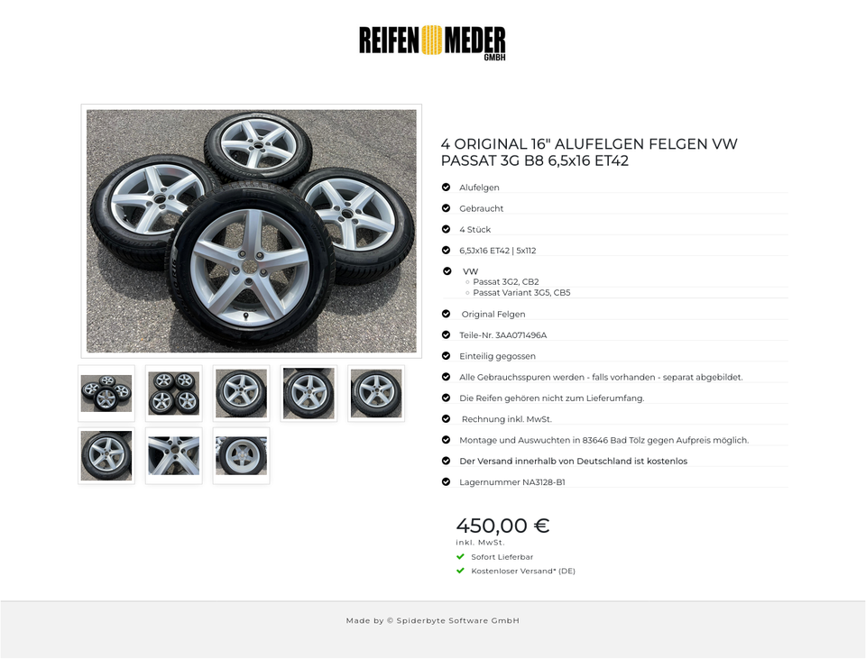
Task: Open the large main wheel product image
Action: [x=252, y=231]
